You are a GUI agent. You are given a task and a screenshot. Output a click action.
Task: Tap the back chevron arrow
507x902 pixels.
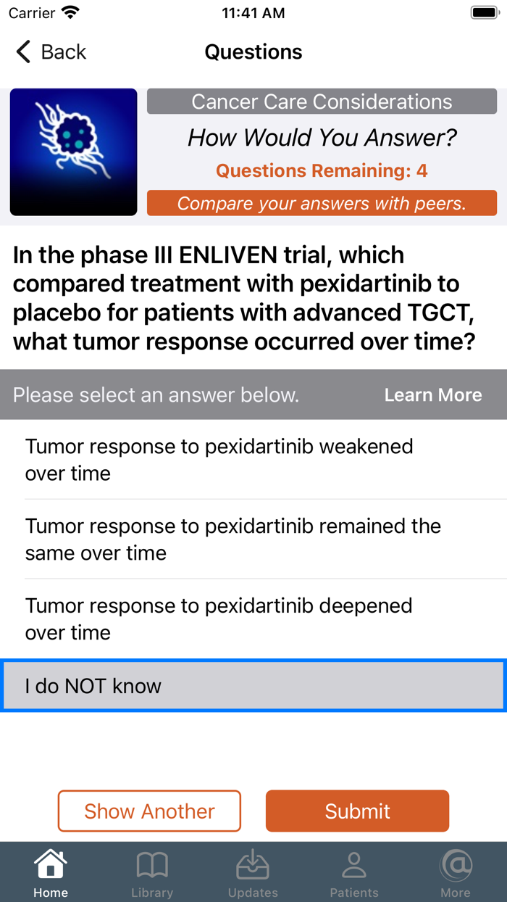22,51
